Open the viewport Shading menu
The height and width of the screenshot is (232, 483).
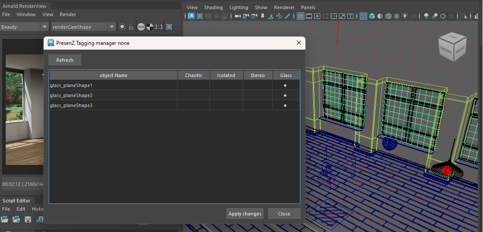click(213, 7)
